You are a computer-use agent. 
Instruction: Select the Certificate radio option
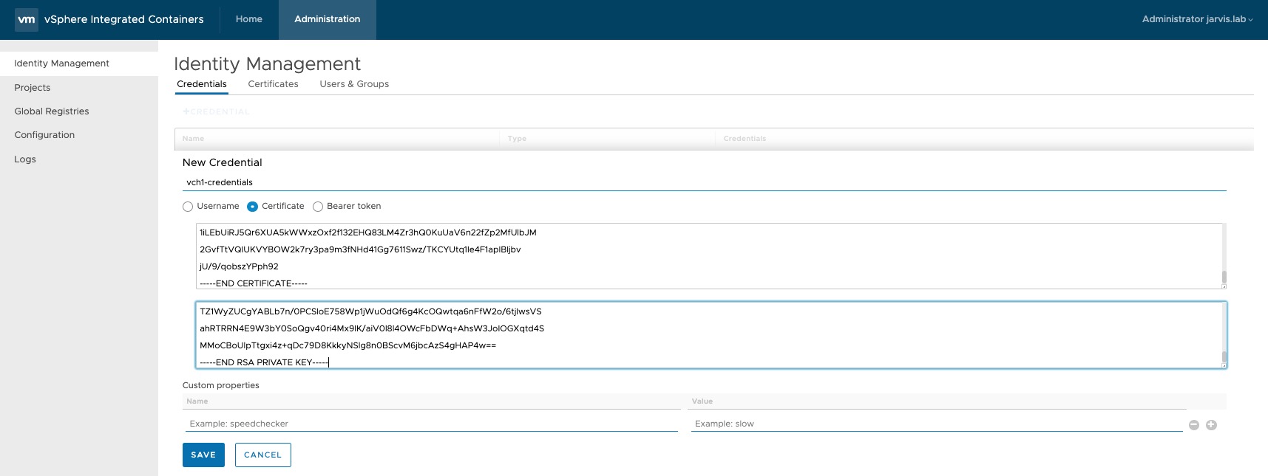pyautogui.click(x=252, y=207)
